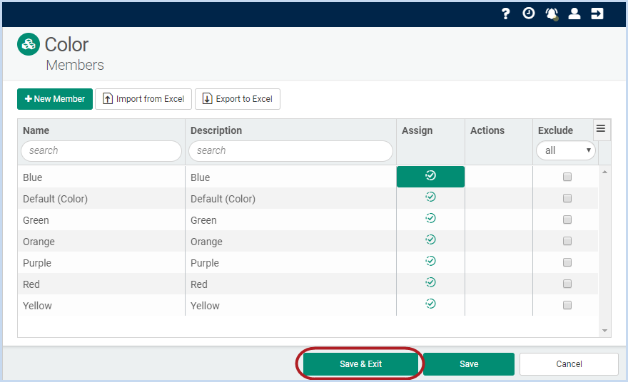
Task: Click the assign icon for Green
Action: coord(430,218)
